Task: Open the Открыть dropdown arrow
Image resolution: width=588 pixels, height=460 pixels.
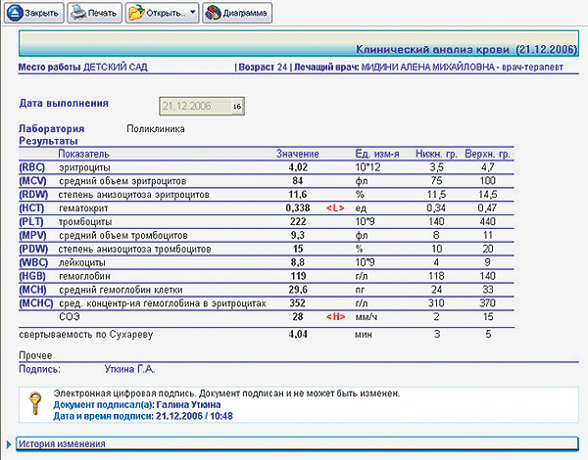Action: [x=193, y=13]
